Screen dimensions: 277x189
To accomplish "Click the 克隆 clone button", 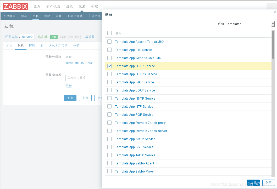I will coord(85,98).
